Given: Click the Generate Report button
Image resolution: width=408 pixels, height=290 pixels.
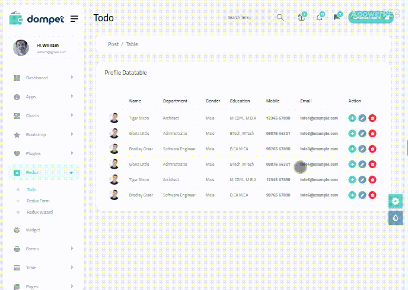Looking at the screenshot, I should [x=371, y=17].
